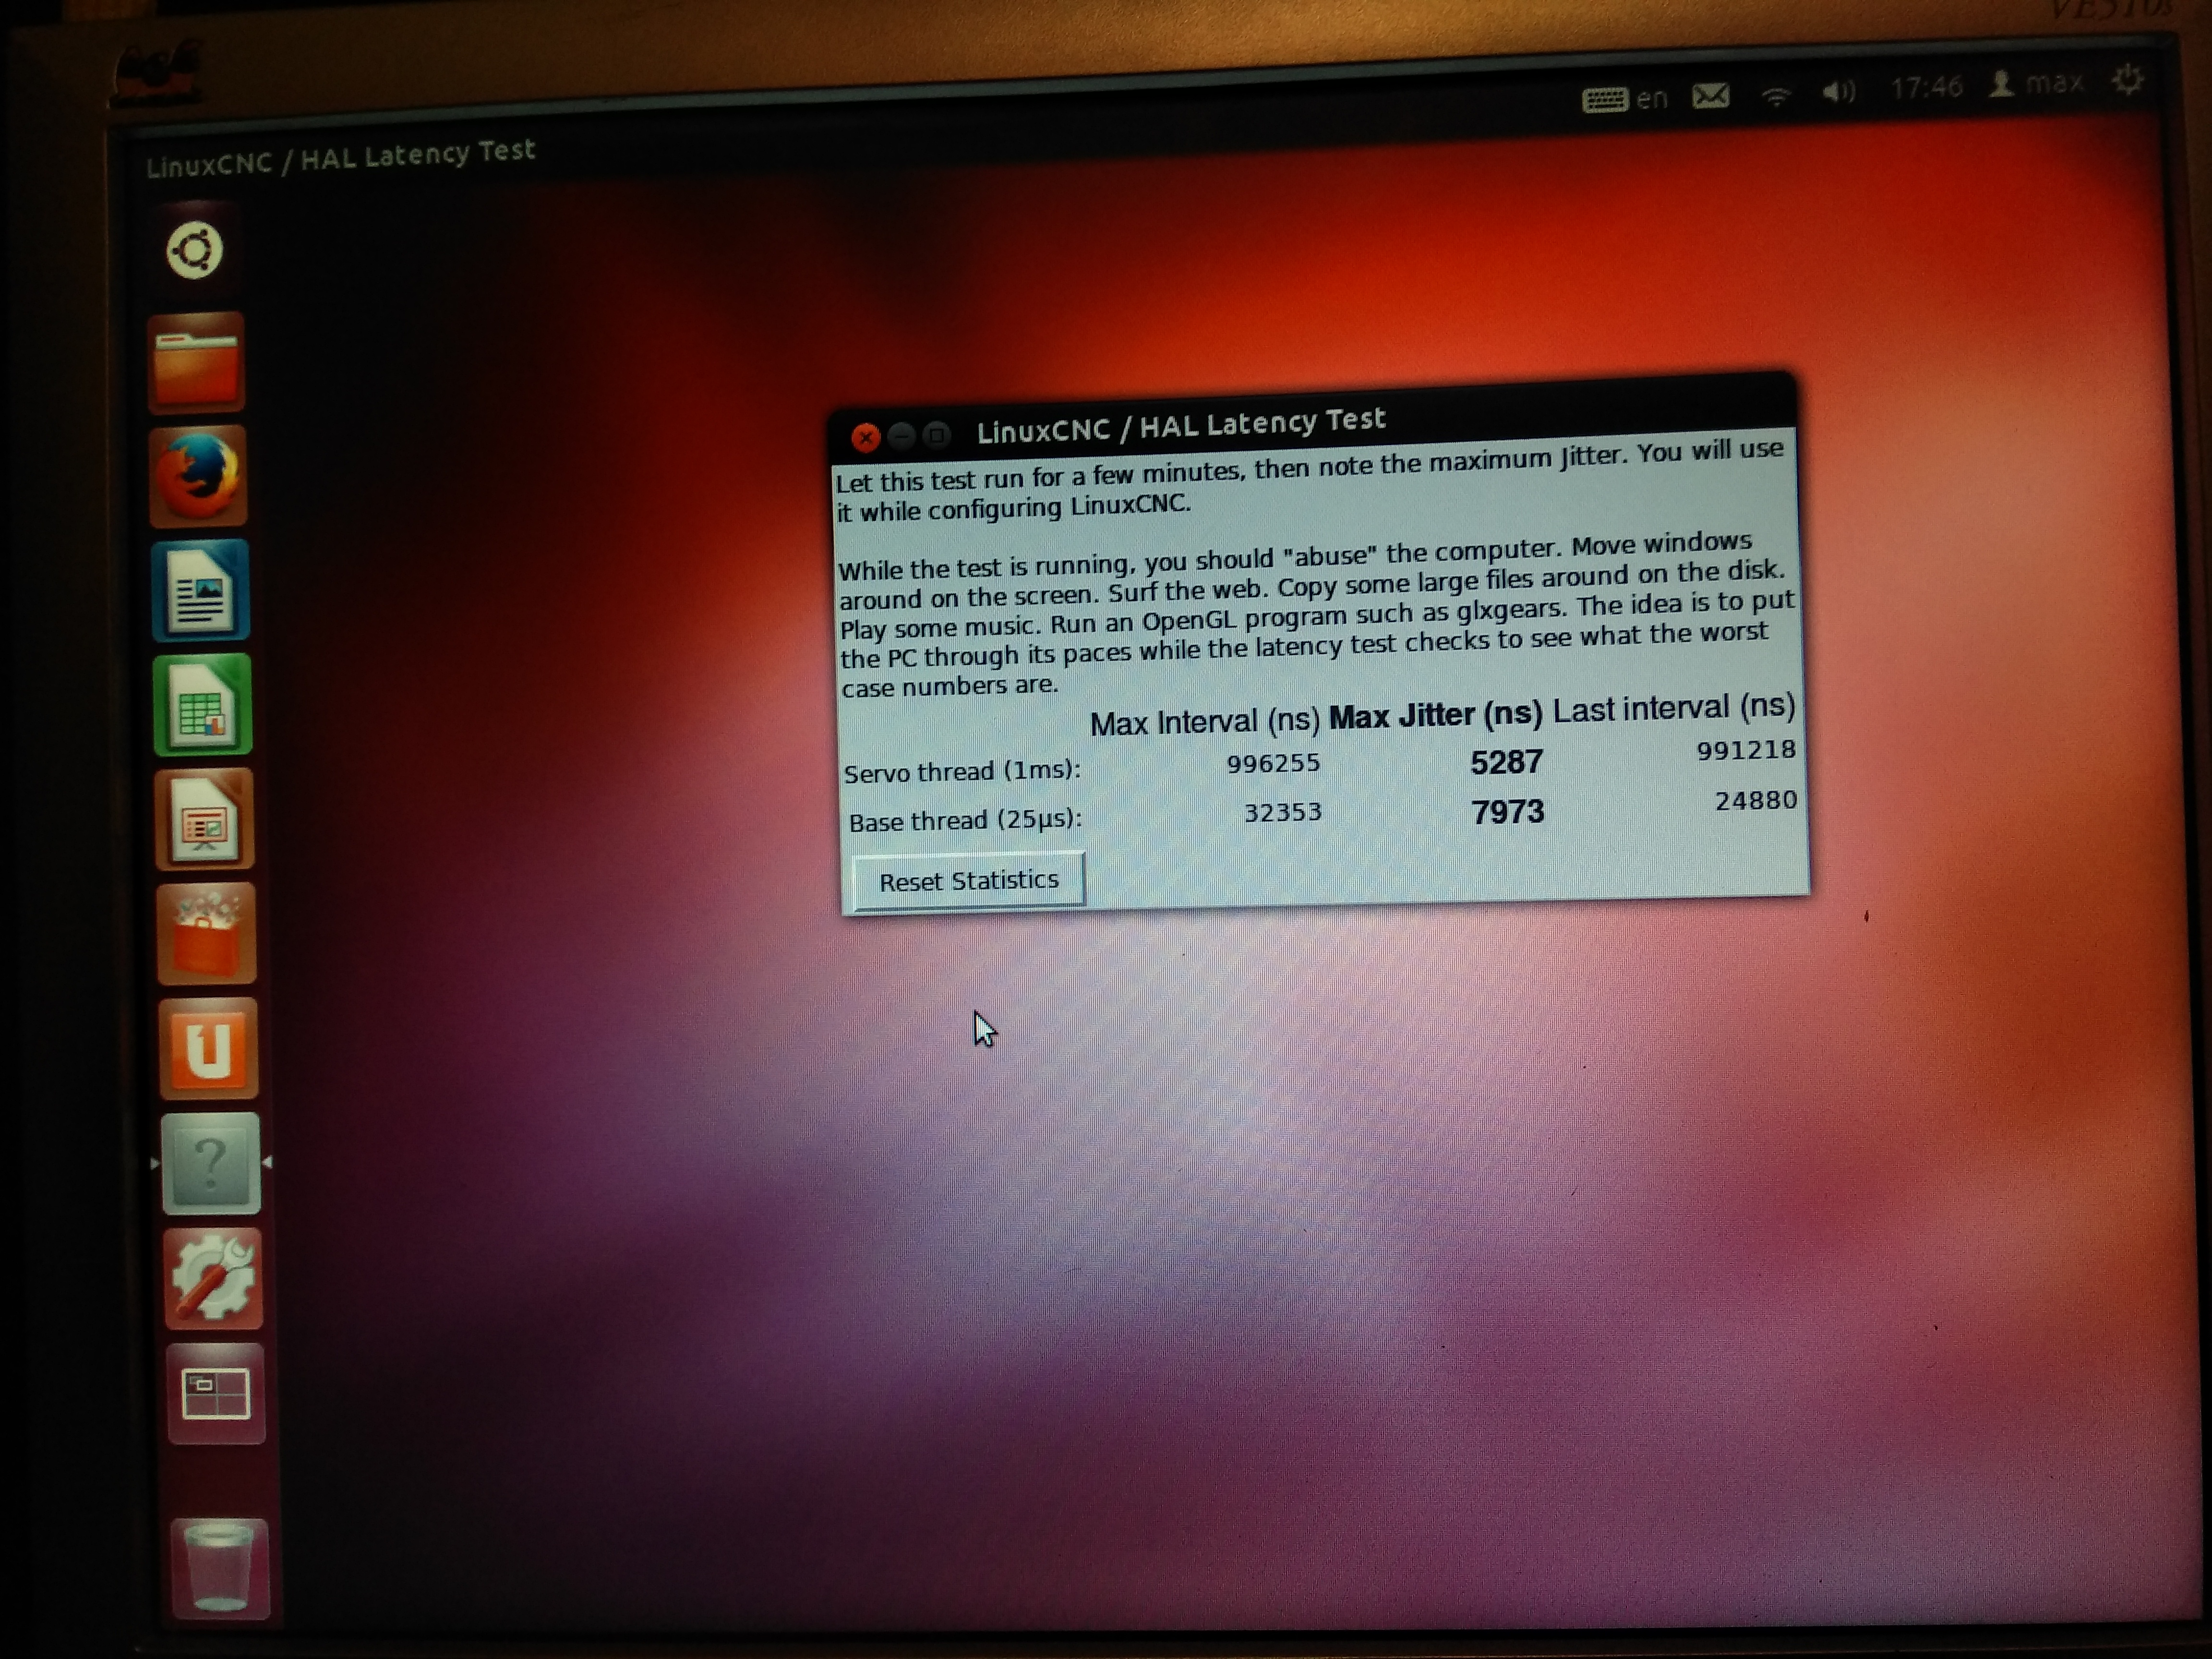Open the Ubuntu Dash home
This screenshot has width=2212, height=1659.
click(195, 250)
